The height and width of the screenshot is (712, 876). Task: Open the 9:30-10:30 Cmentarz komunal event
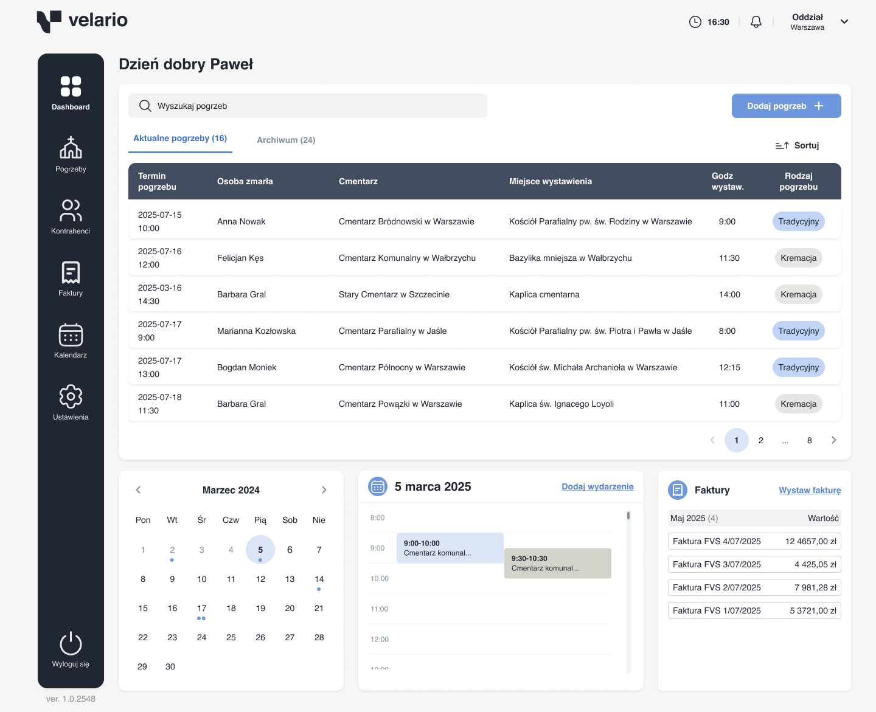[x=558, y=563]
